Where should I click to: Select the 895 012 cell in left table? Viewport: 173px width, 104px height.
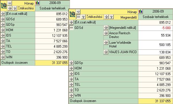point(52,14)
